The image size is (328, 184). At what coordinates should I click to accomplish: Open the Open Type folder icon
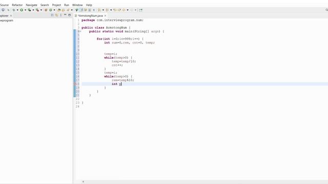click(59, 10)
